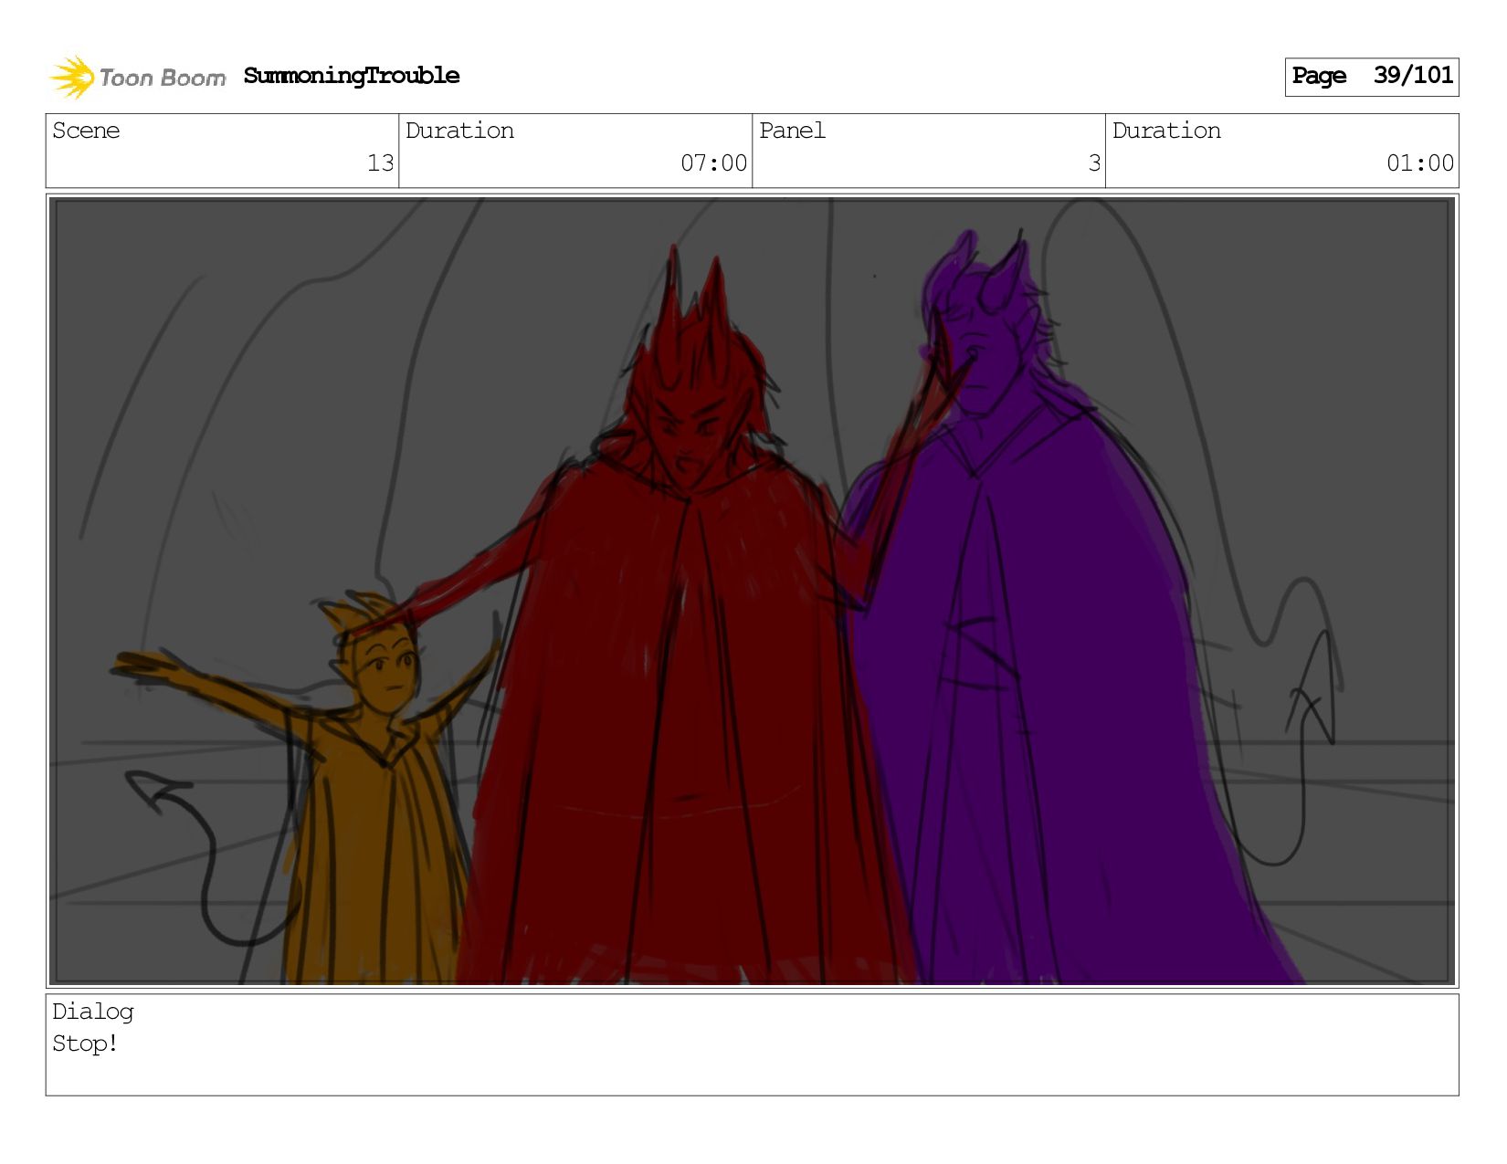Screen dimensions: 1507x1164
Task: Click the Toon Boom wordmark text
Action: (163, 79)
